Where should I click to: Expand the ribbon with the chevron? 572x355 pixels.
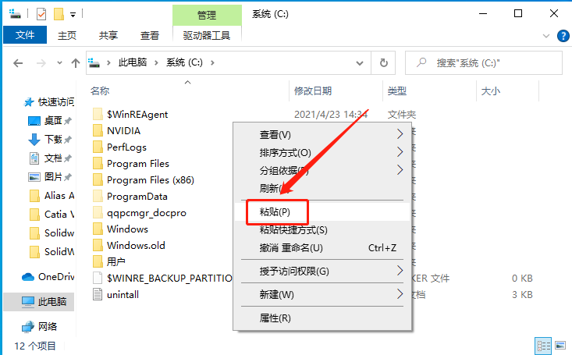click(546, 36)
